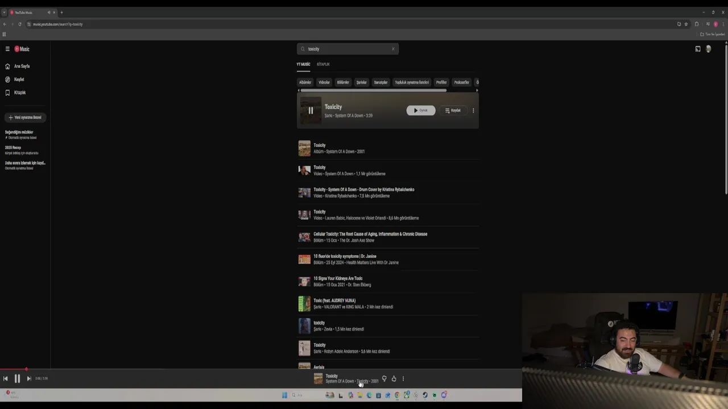Viewport: 728px width, 409px height.
Task: Open 10 Signs Your Kidneys Are Toxic
Action: click(x=388, y=281)
